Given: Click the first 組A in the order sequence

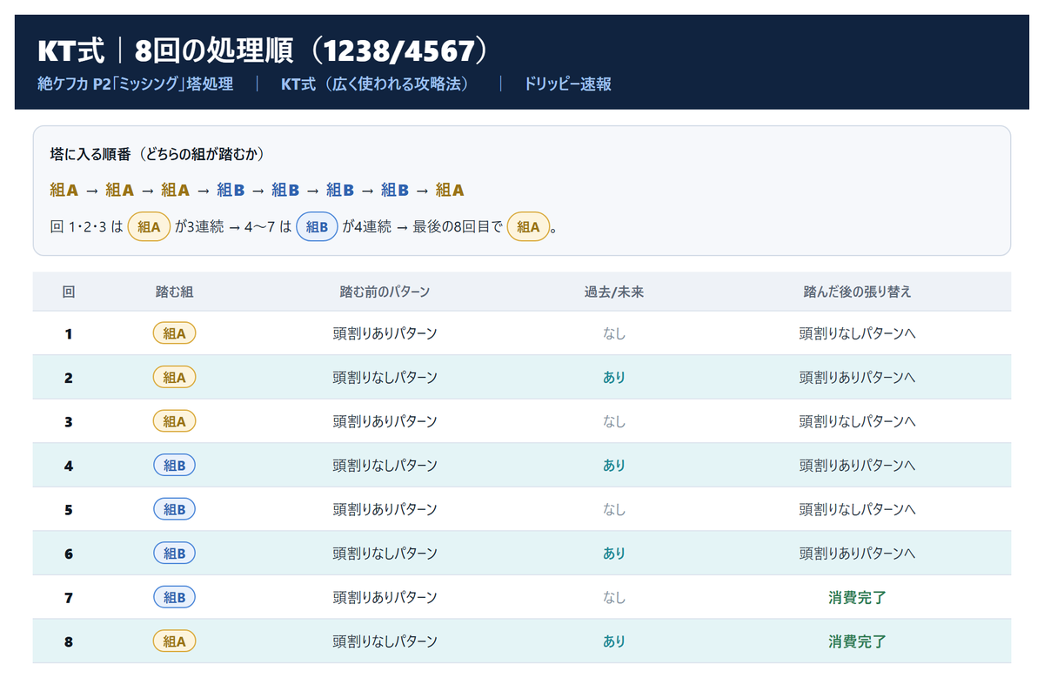Looking at the screenshot, I should coord(64,190).
